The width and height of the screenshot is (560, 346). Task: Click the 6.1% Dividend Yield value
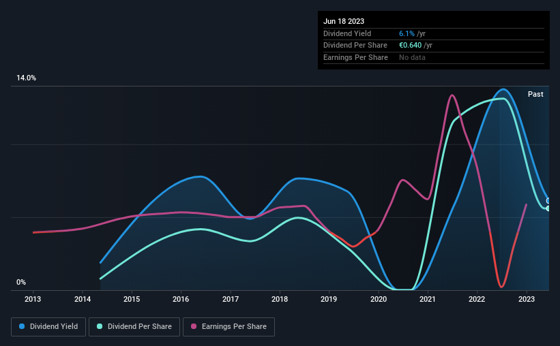(x=407, y=33)
